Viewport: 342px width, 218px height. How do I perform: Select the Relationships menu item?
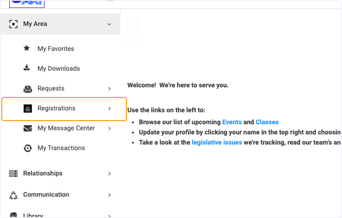(x=43, y=173)
